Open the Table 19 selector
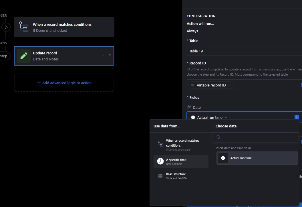Screen dimensions: 302x207 coord(244,51)
